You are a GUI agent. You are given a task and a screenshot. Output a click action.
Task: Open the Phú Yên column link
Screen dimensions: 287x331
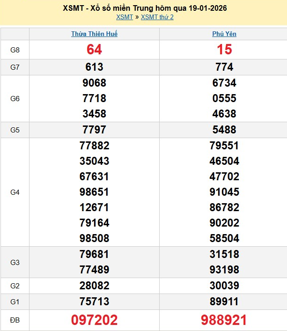pyautogui.click(x=224, y=34)
